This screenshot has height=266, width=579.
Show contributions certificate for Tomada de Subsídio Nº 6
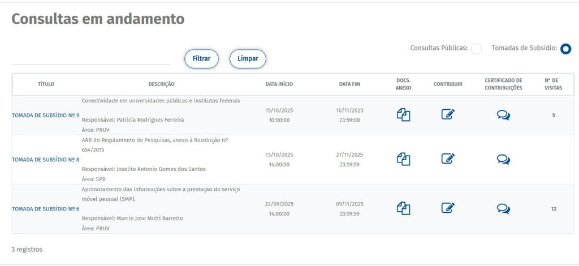503,209
